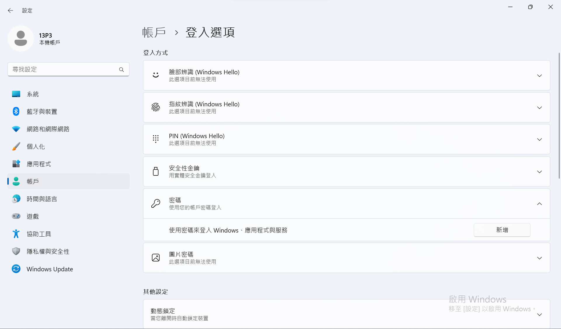Collapse the 密碼 password section
This screenshot has height=329, width=561.
pos(539,204)
